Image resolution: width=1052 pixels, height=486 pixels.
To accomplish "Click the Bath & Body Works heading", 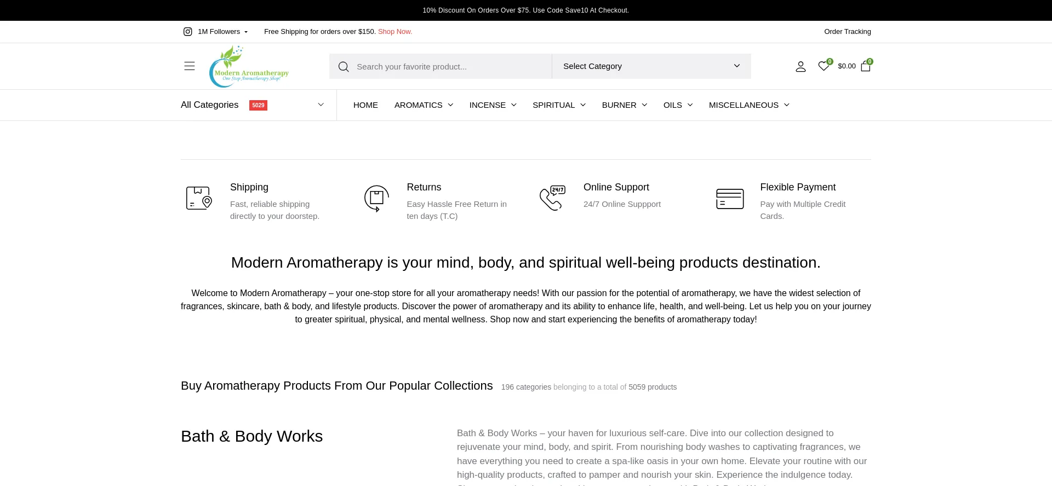I will point(252,436).
